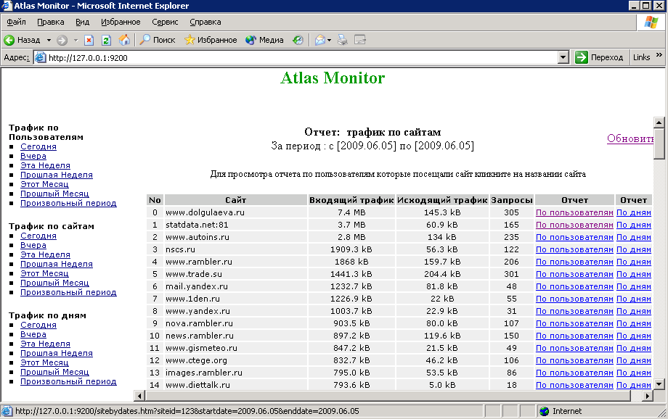Open По дням for www.gismeteo.ru
668x419 pixels.
633,348
